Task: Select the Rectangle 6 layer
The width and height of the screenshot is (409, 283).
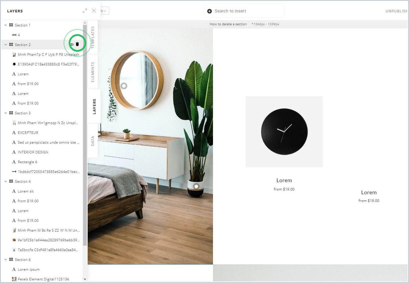Action: [42, 162]
